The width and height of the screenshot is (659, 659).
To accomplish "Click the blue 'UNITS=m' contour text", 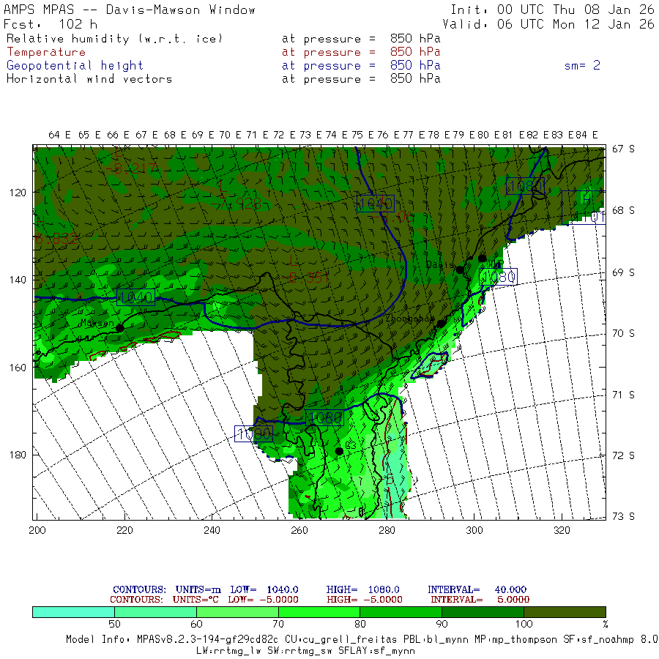I will pos(198,589).
